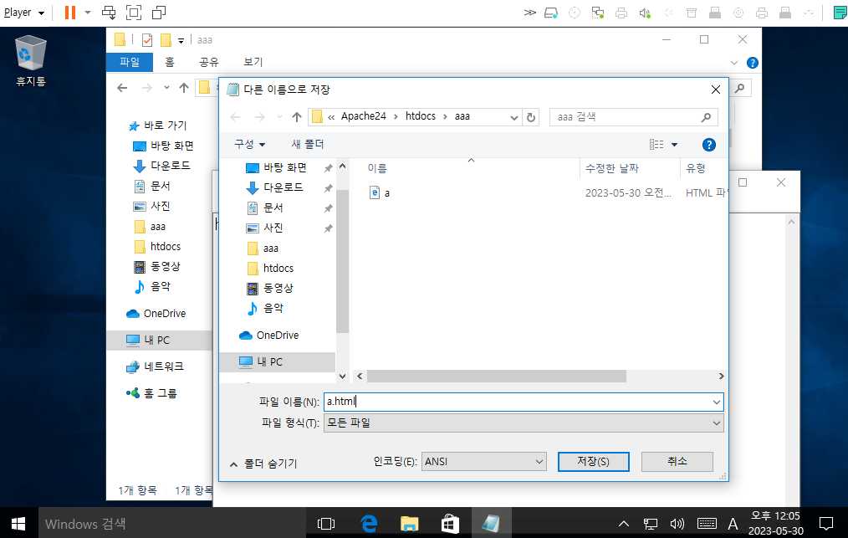Sort by the 이름 column header

point(377,168)
